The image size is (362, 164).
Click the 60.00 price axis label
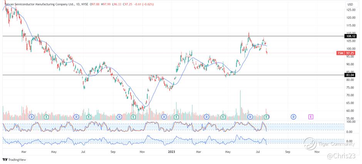coord(350,111)
